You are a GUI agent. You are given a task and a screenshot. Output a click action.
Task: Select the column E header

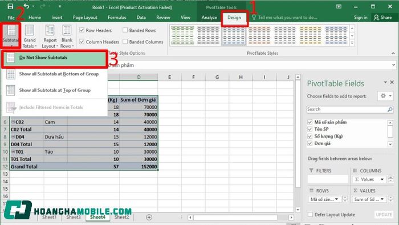169,77
